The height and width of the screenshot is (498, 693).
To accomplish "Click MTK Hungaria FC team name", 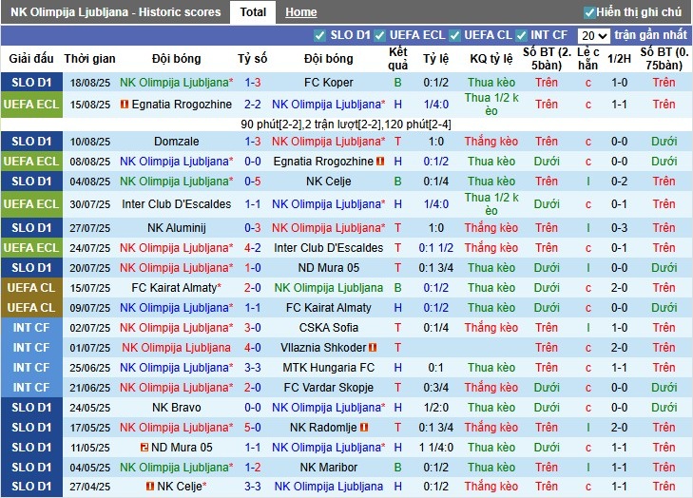I will tap(328, 368).
